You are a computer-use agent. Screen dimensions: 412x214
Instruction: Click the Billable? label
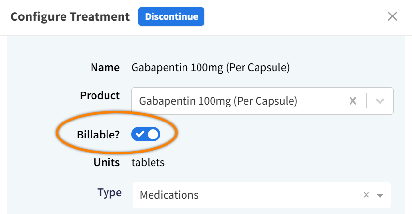click(x=98, y=135)
